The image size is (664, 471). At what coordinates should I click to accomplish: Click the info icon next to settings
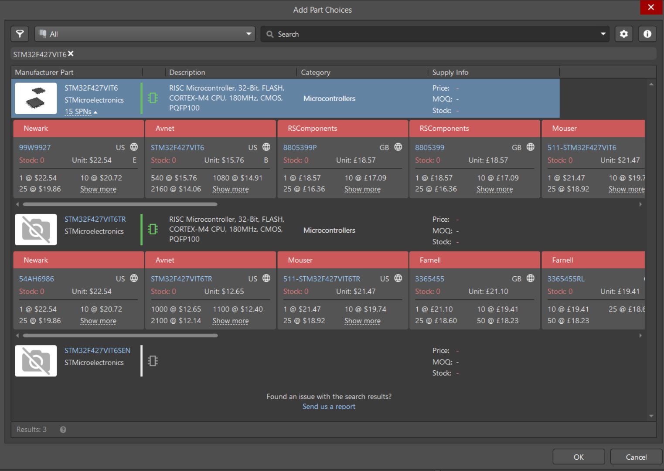click(647, 34)
